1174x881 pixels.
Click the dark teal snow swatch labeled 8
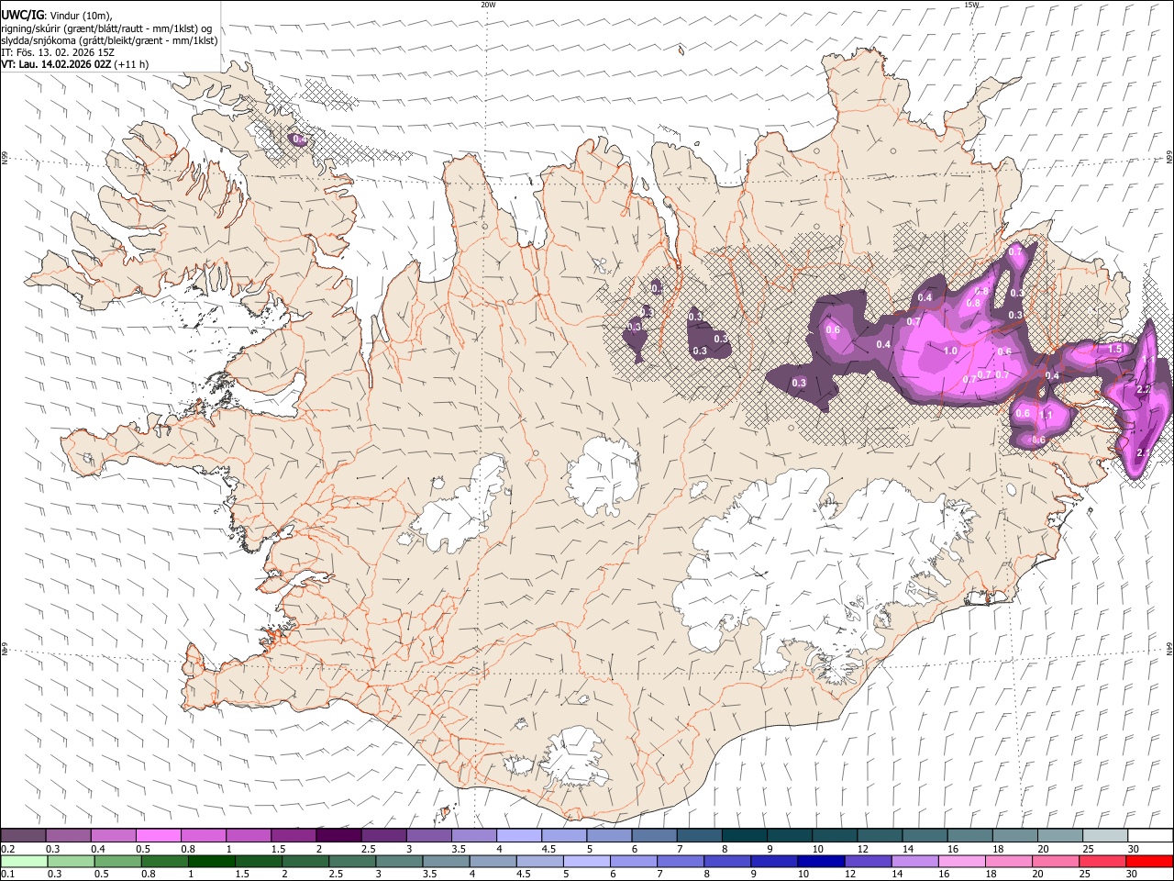pos(745,835)
